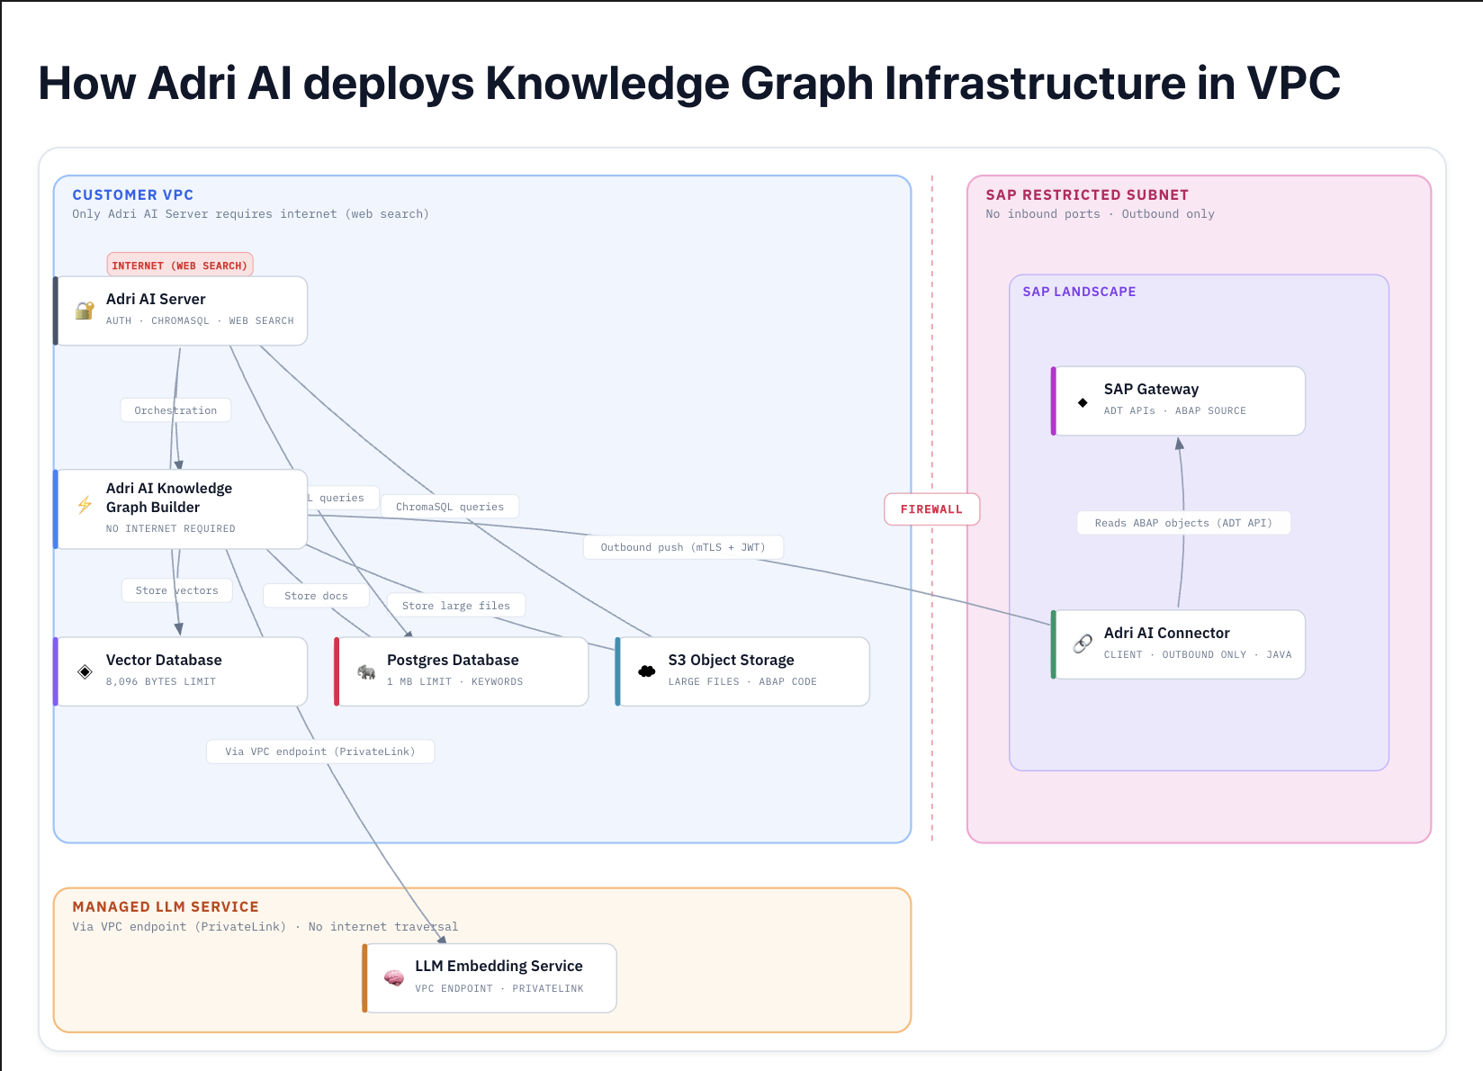The height and width of the screenshot is (1071, 1483).
Task: Select the FIREWALL badge
Action: (x=931, y=509)
